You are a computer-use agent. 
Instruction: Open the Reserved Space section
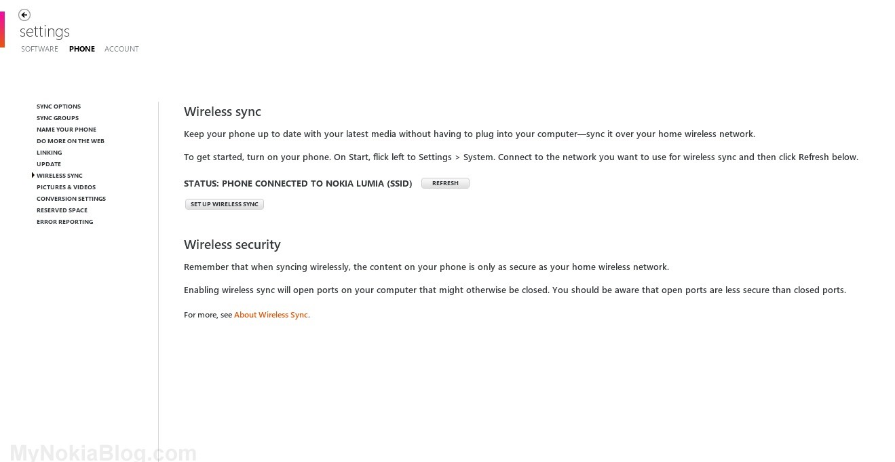62,210
